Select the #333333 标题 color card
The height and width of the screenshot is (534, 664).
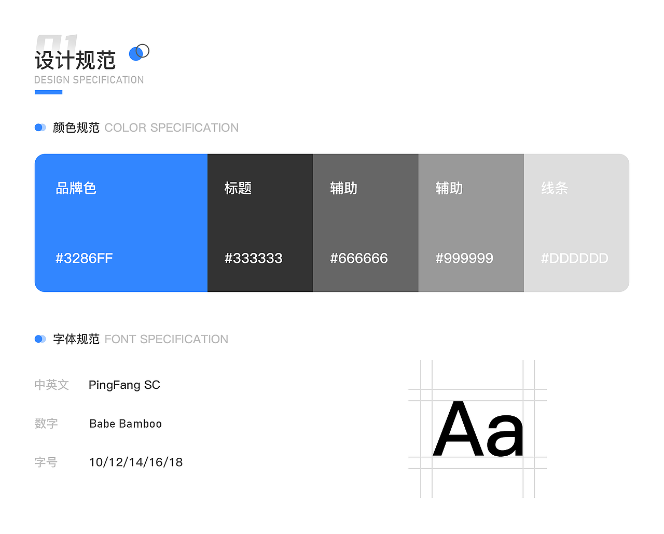tap(260, 223)
